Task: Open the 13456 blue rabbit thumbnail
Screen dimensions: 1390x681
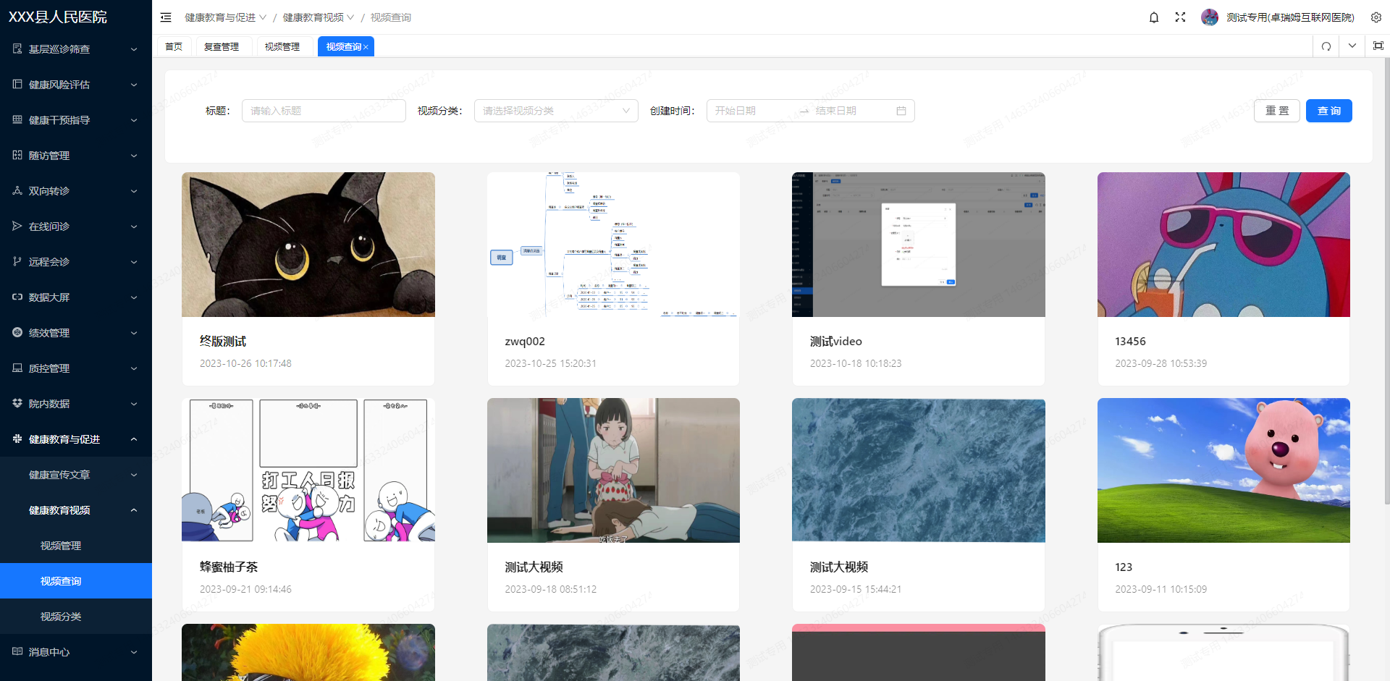Action: 1223,245
